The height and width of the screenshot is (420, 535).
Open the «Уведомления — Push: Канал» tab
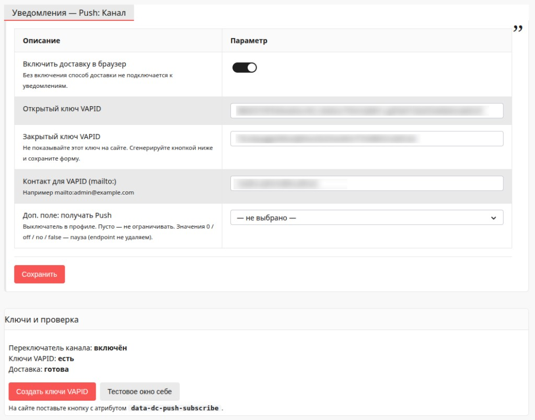[69, 13]
